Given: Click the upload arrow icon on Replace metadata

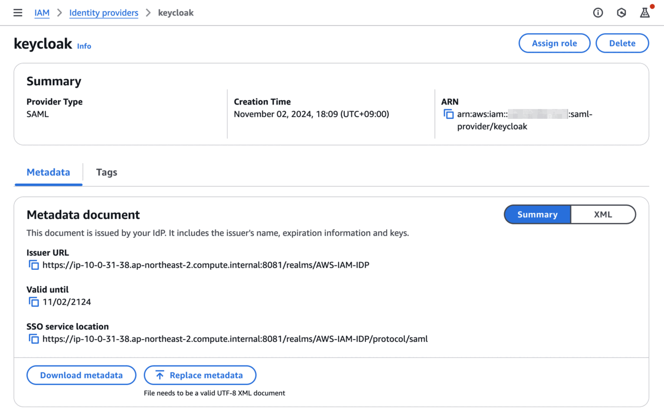Looking at the screenshot, I should click(160, 375).
